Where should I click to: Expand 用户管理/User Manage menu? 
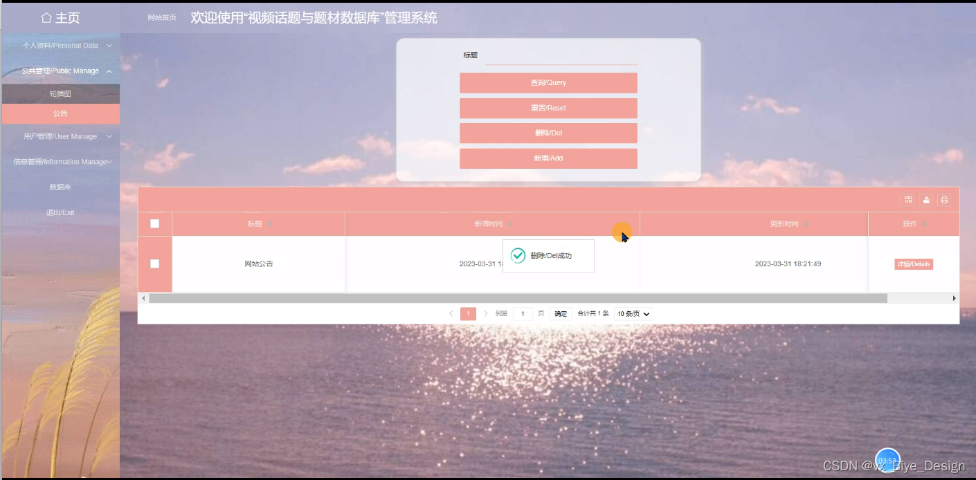[60, 137]
